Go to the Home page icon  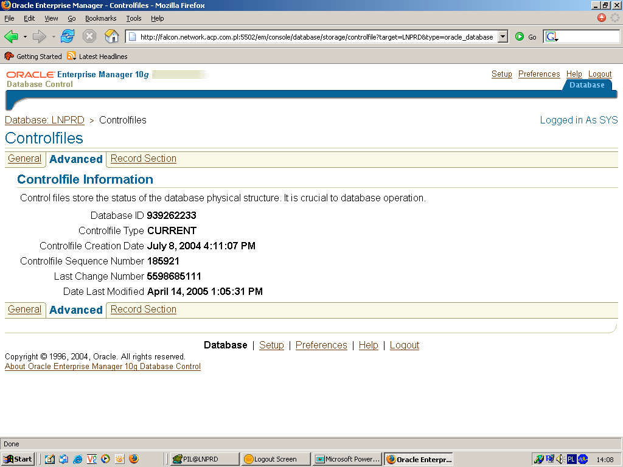[112, 36]
